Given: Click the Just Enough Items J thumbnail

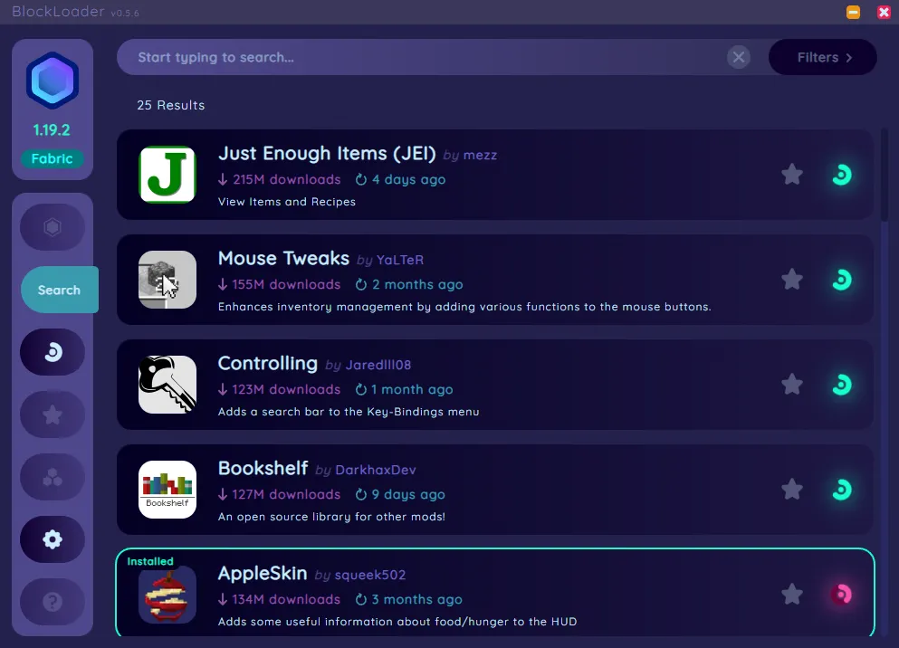Looking at the screenshot, I should point(167,175).
